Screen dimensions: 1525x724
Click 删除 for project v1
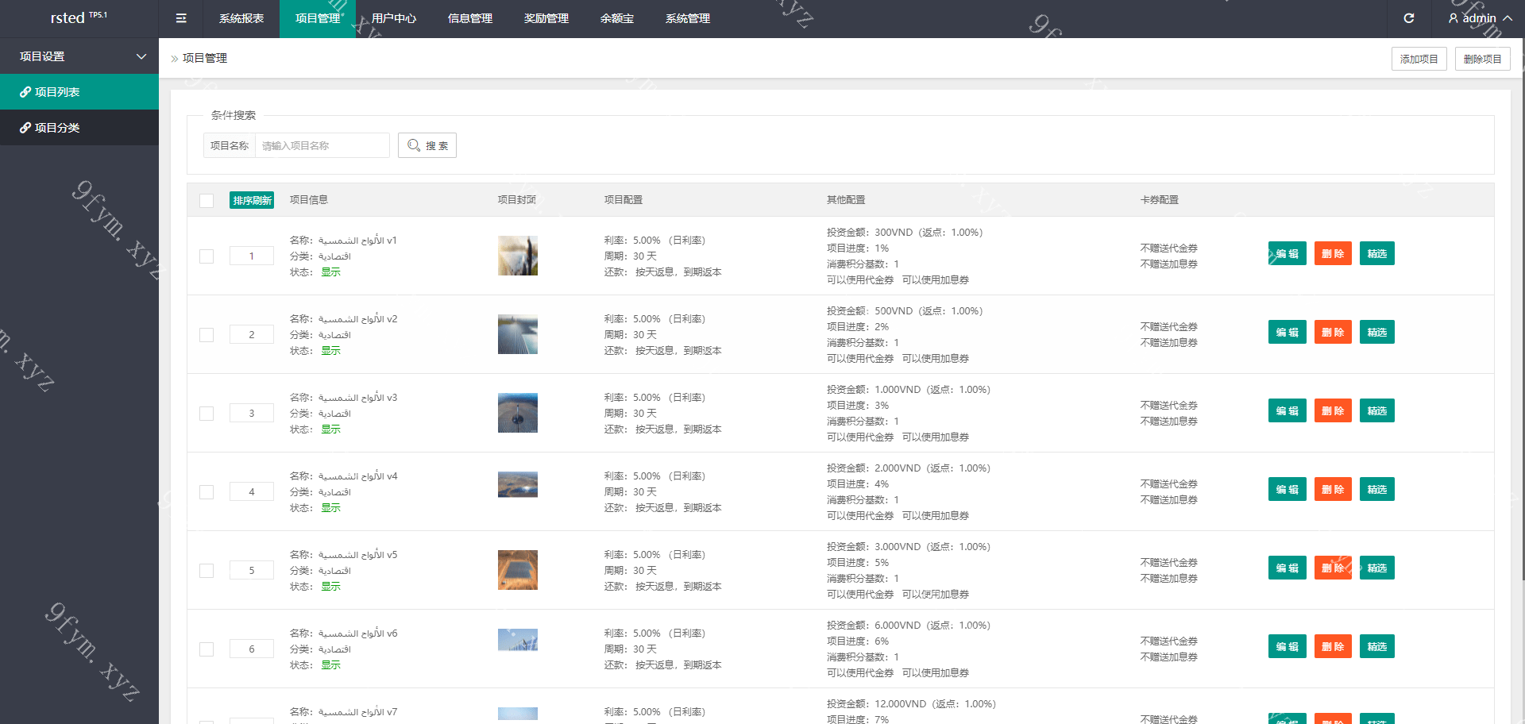pyautogui.click(x=1333, y=253)
